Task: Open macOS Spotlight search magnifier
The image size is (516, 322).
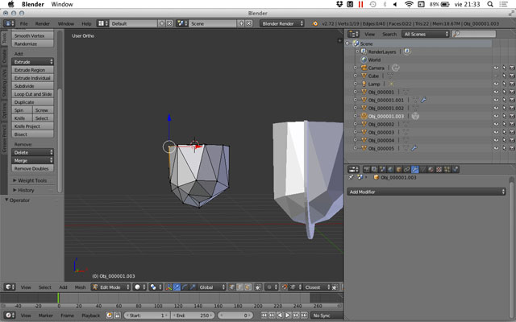Action: 490,4
